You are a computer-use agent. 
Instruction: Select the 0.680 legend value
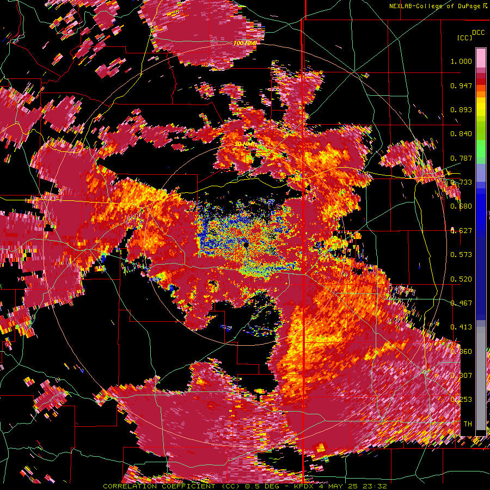461,206
